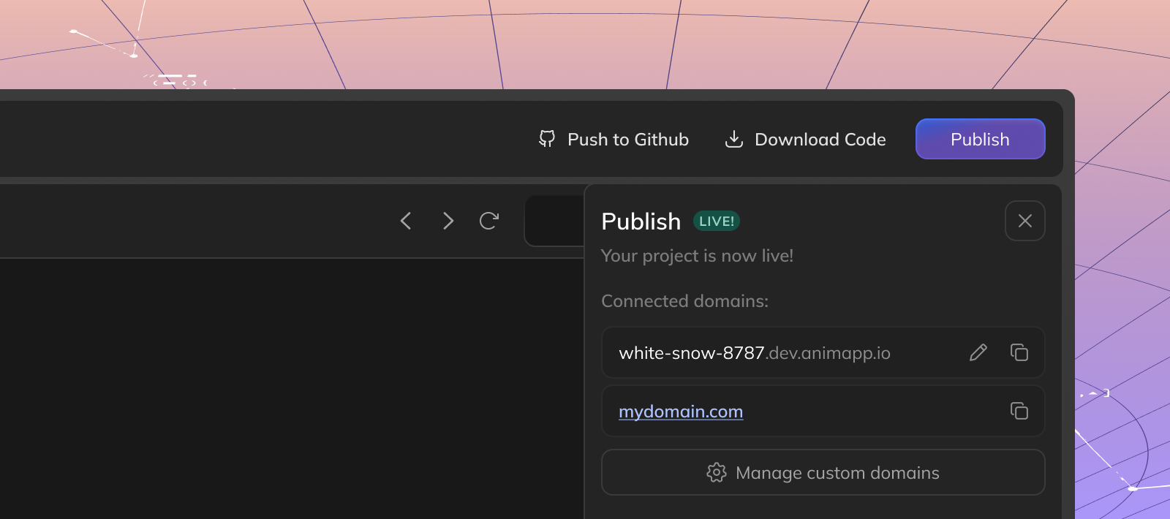The image size is (1170, 519).
Task: Click the LIVE! status badge
Action: pos(717,221)
